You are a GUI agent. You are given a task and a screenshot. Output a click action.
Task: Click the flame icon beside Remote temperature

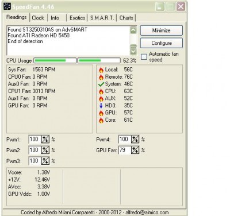[x=101, y=77]
